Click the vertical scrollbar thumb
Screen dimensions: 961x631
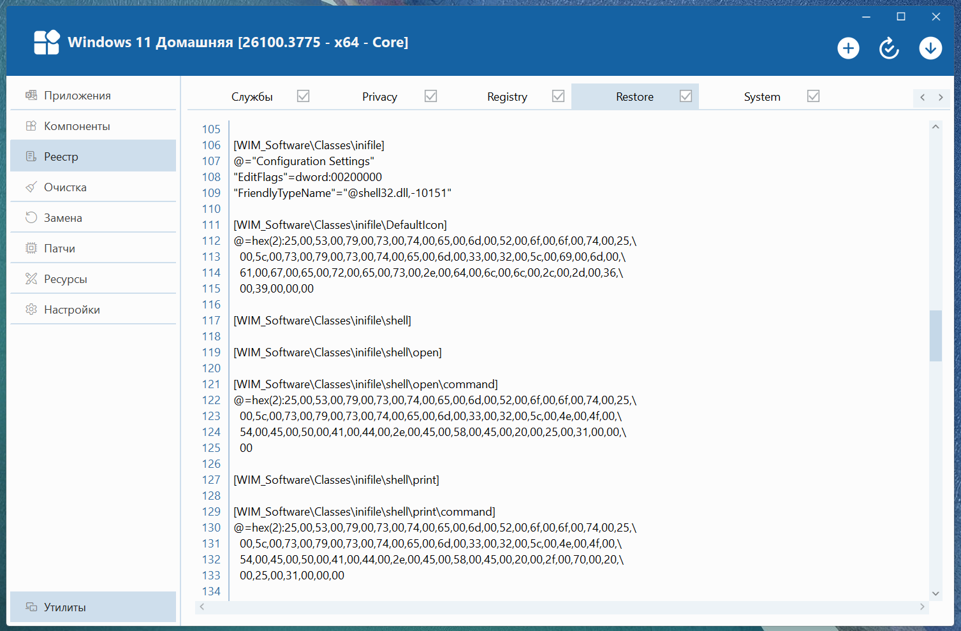(935, 335)
